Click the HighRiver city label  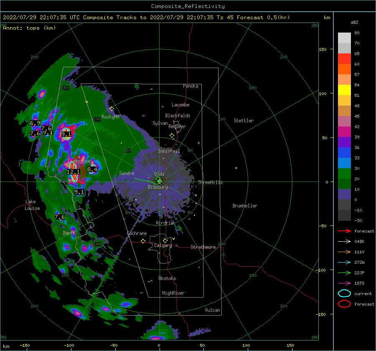click(173, 293)
